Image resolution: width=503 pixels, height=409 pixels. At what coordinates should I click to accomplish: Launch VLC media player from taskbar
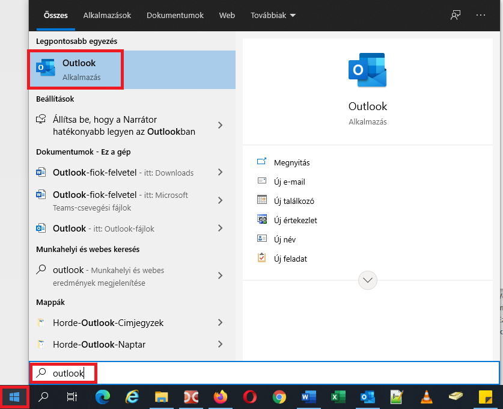click(427, 397)
